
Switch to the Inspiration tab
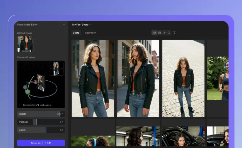tap(90, 33)
